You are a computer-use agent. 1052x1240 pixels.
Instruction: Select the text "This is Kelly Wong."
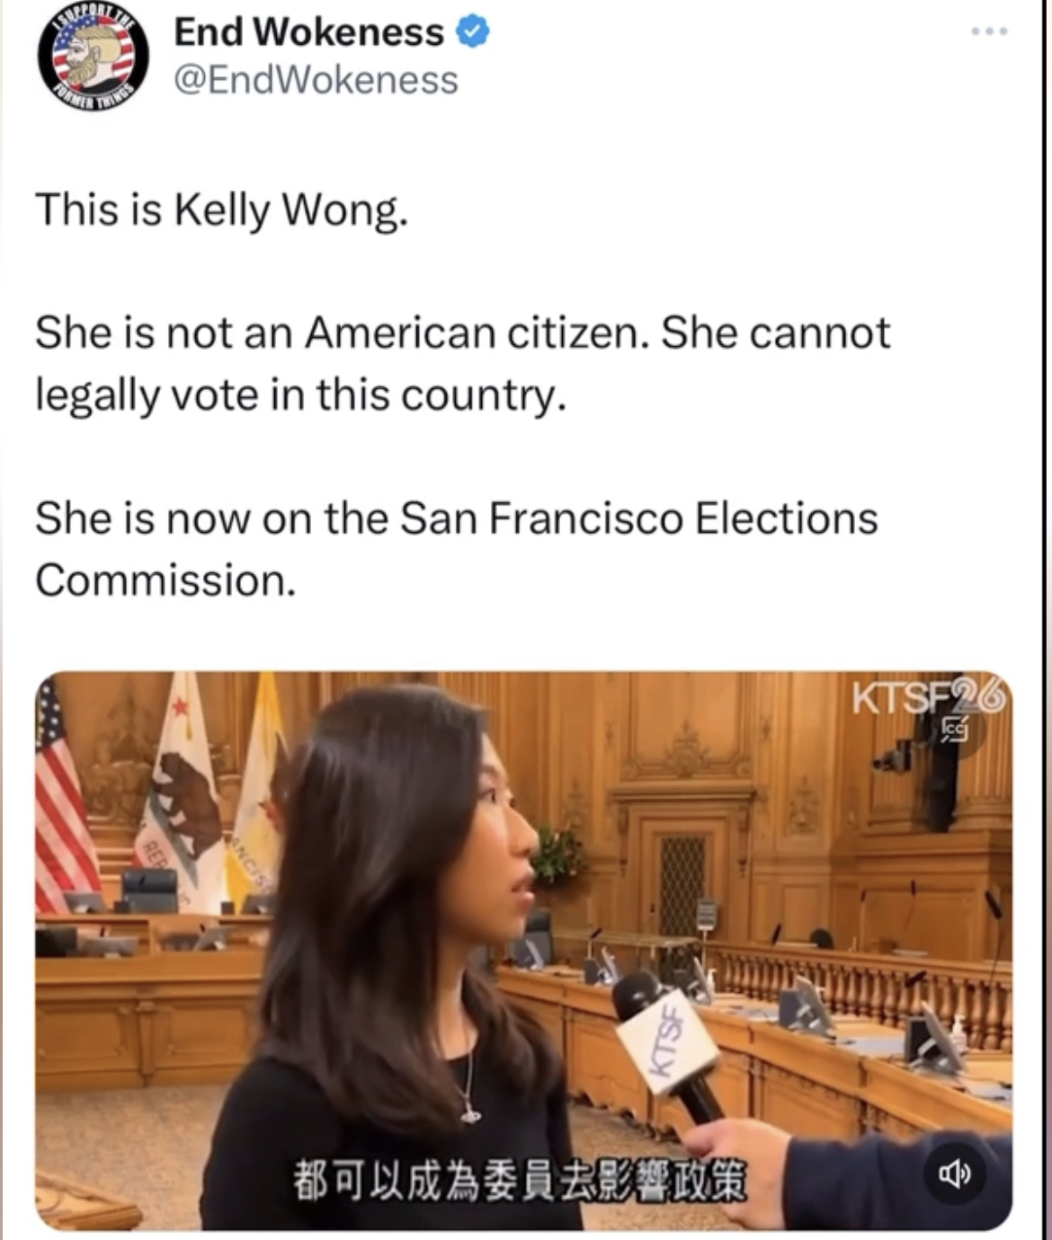[222, 210]
